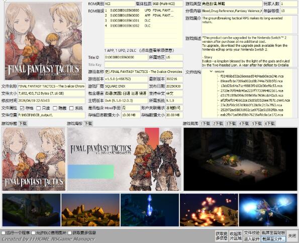This screenshot has height=243, width=299.
Task: Click the 文件名称 file name field
Action: [51, 86]
